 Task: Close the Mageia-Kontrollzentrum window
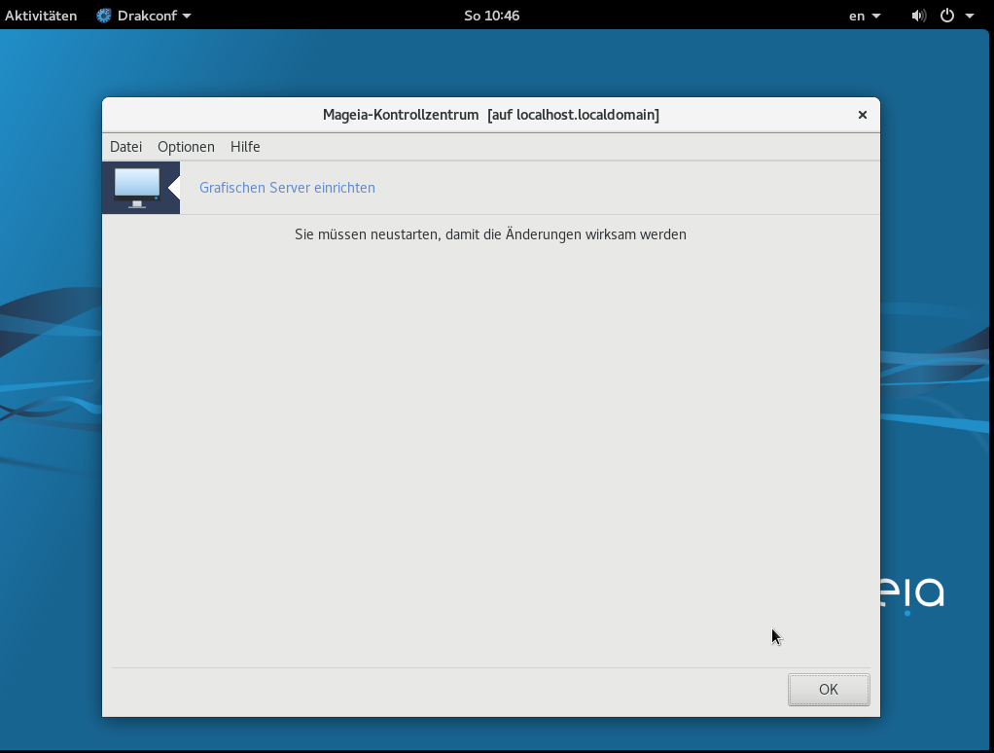point(862,115)
